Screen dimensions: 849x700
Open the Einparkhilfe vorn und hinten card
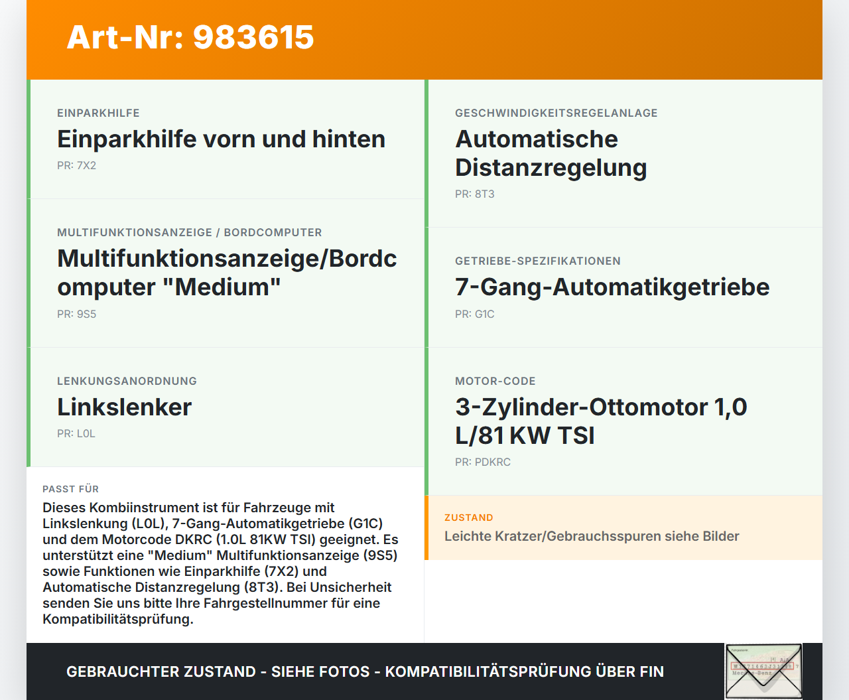coord(222,139)
